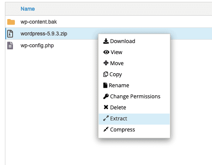Screen dimensions: 212x165
Task: Click the Download arrow icon
Action: tap(106, 41)
